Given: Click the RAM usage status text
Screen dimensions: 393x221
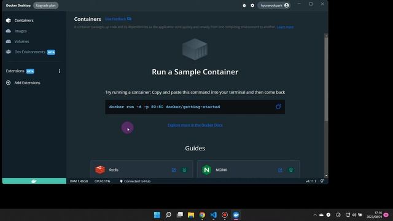Looking at the screenshot, I should tap(79, 181).
